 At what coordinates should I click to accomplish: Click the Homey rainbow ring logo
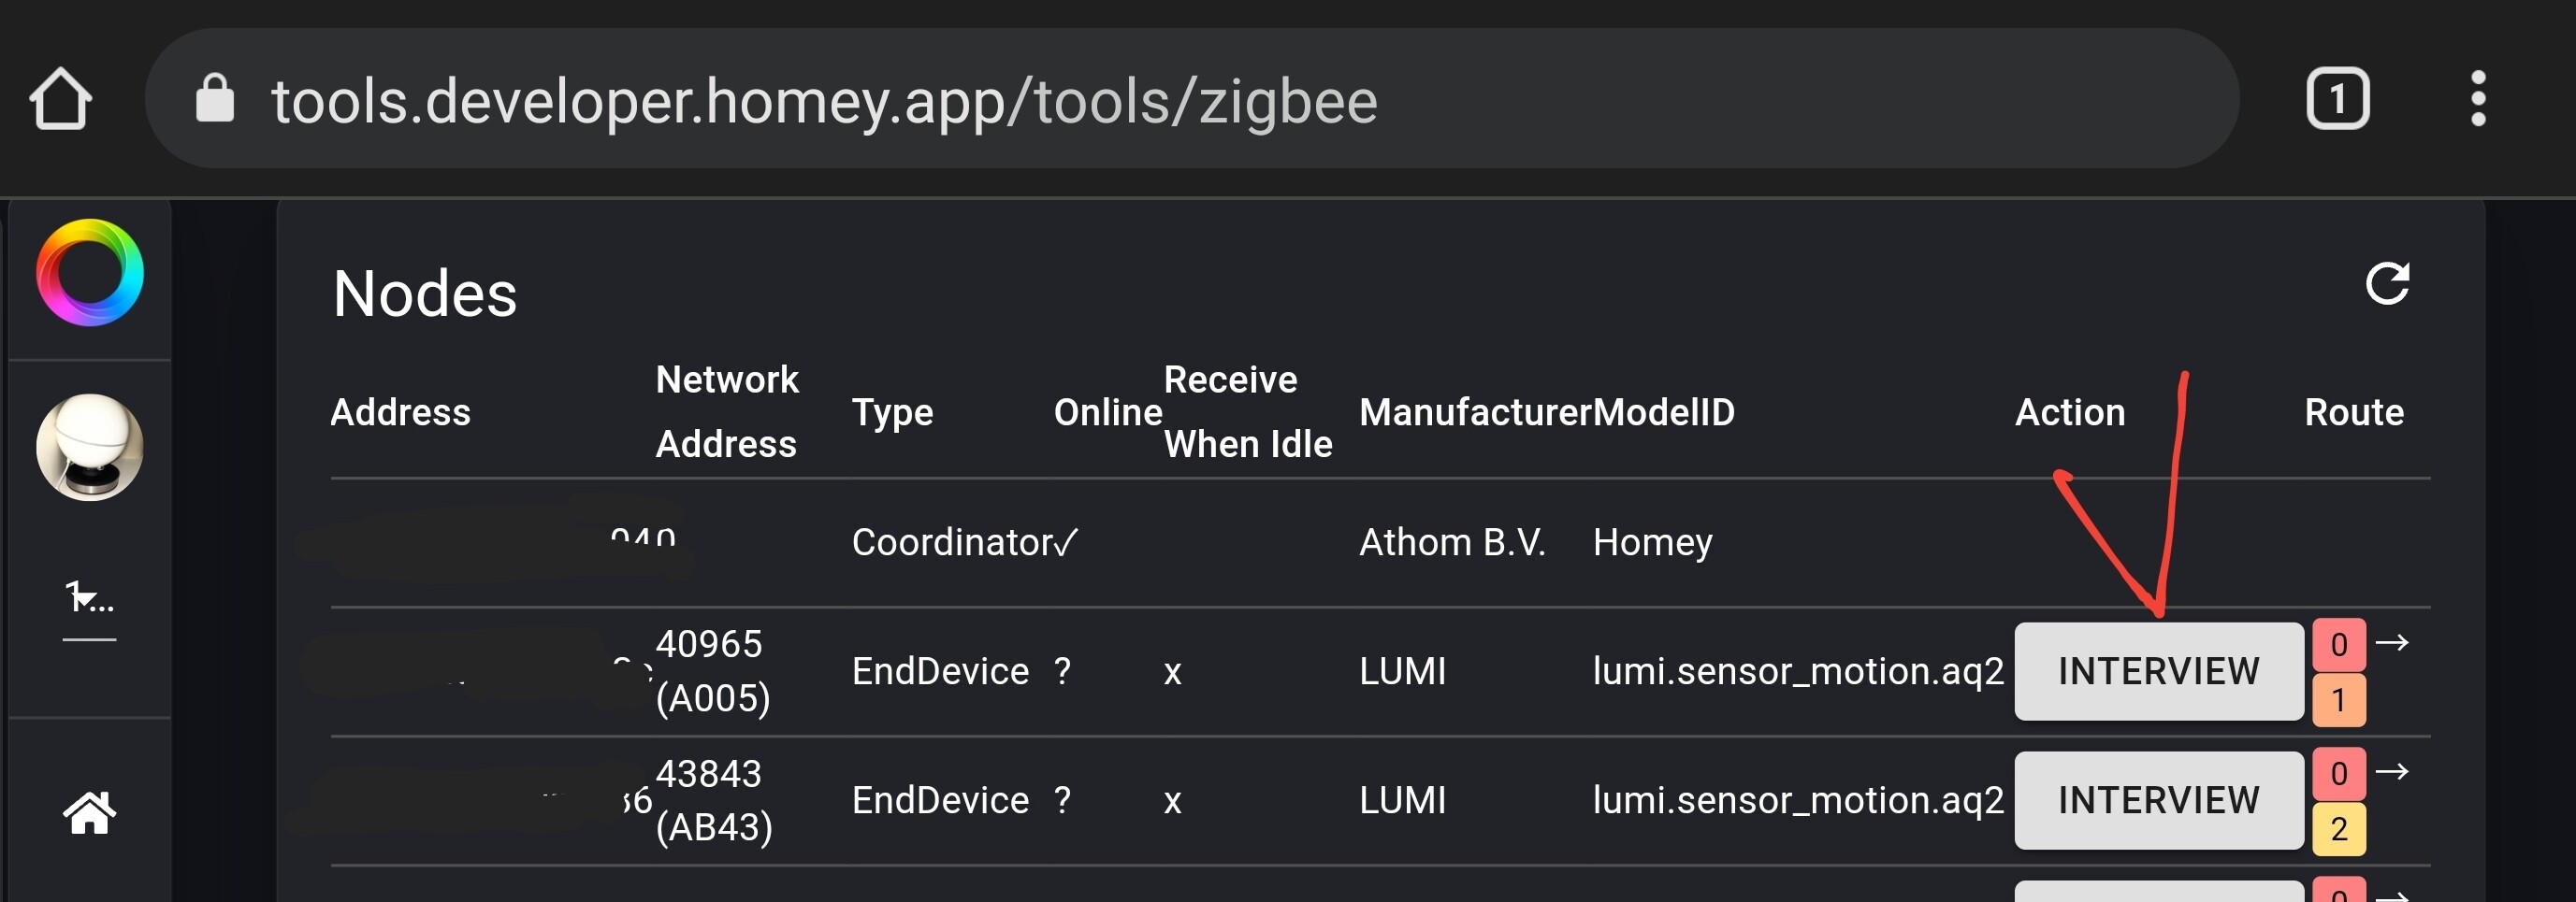[90, 273]
